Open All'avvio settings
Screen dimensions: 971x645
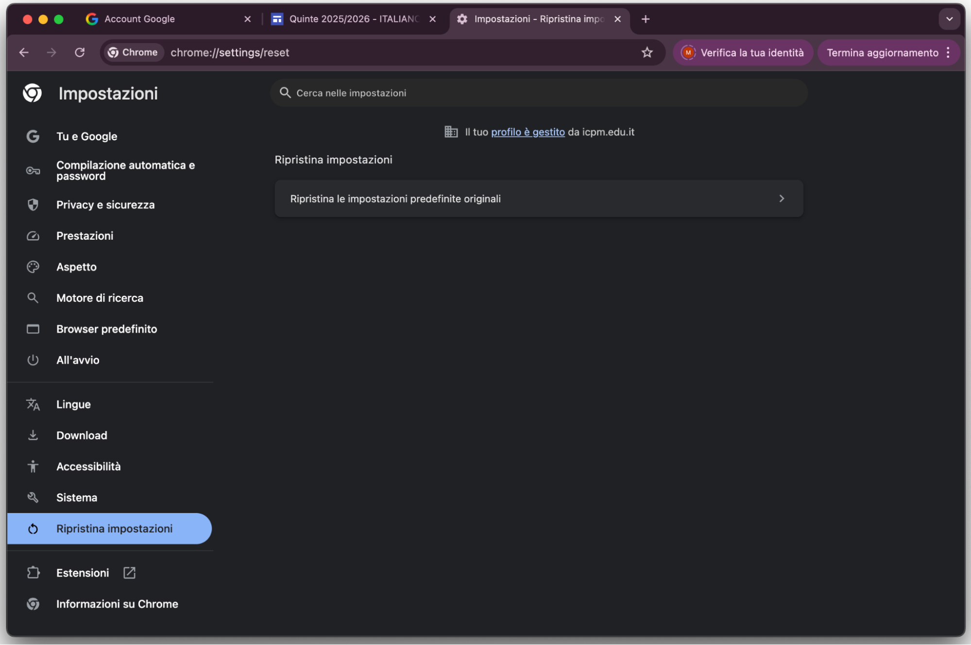coord(78,360)
